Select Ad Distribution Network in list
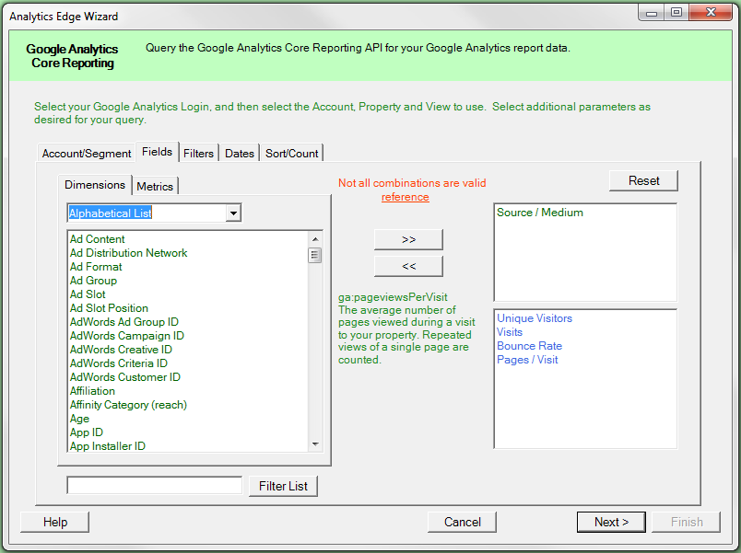741x553 pixels. coord(128,253)
